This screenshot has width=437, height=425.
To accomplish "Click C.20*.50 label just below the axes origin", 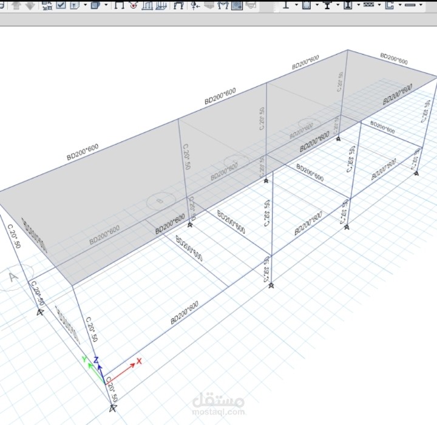I will click(x=112, y=389).
